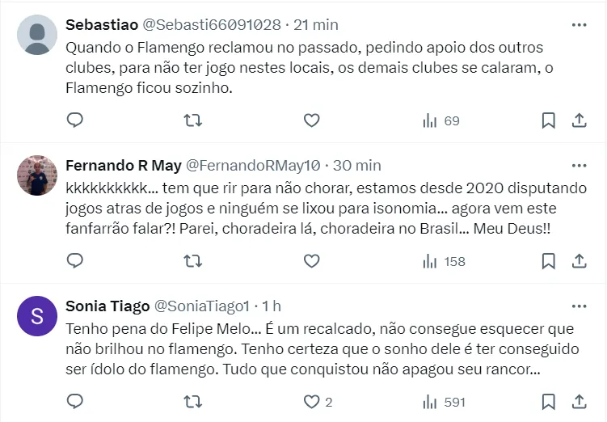This screenshot has height=422, width=607.
Task: Retweet Sebastiao's Flamengo tweet
Action: click(x=193, y=120)
